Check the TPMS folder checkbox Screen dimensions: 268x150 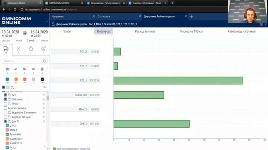(x=5, y=104)
